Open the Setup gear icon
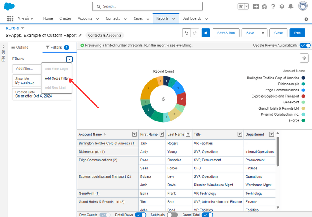The height and width of the screenshot is (217, 312). 282,7
